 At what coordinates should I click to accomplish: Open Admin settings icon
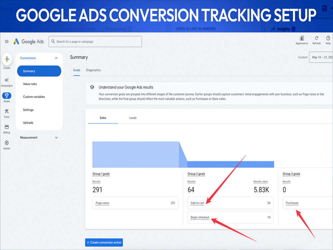[7, 143]
